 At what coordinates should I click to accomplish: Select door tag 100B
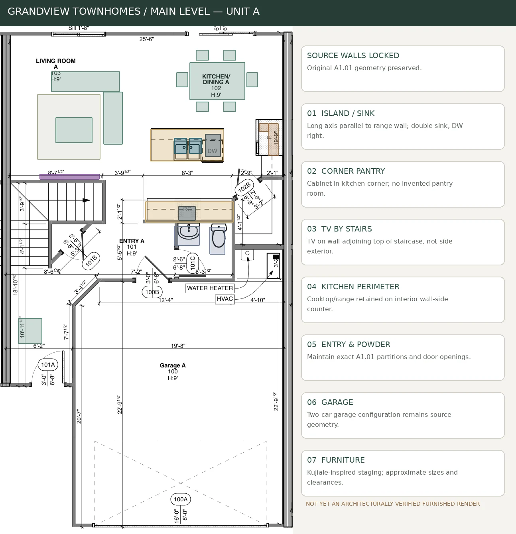(x=152, y=292)
